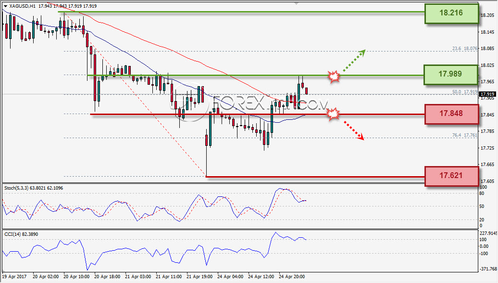This screenshot has height=283, width=498.
Task: Click the CCI scale value 0.00
Action: (x=485, y=246)
